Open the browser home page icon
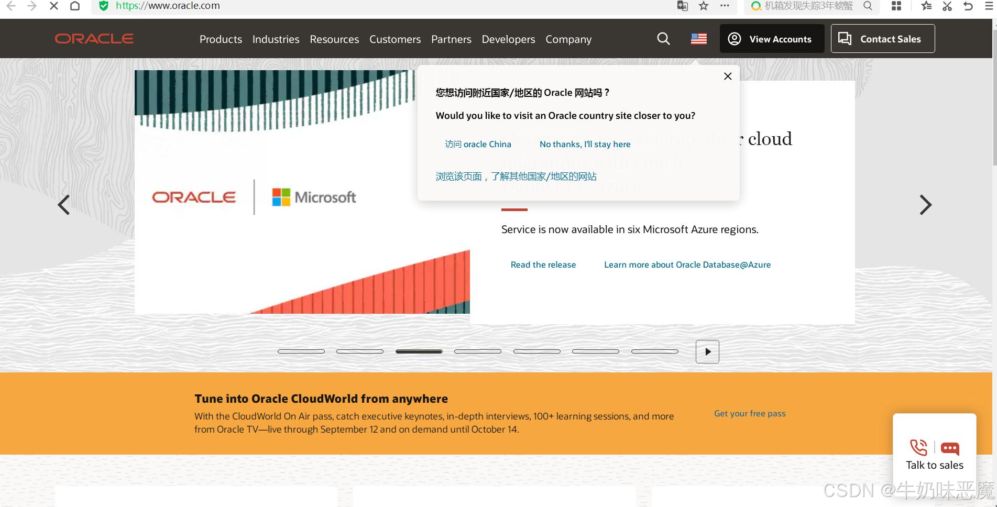Image resolution: width=997 pixels, height=507 pixels. 75,6
